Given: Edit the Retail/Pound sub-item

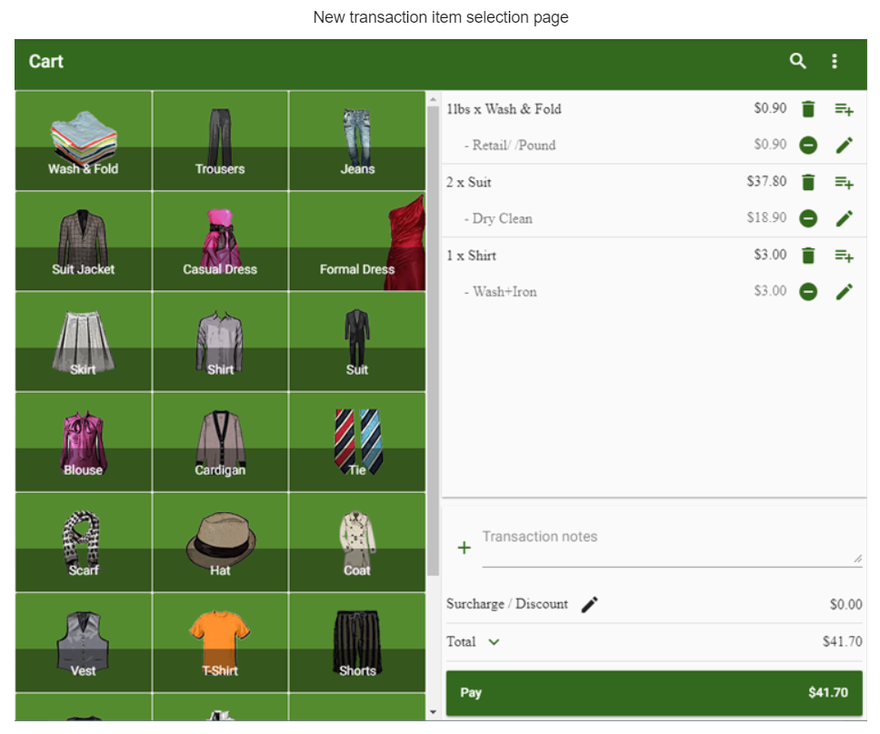Looking at the screenshot, I should [844, 145].
